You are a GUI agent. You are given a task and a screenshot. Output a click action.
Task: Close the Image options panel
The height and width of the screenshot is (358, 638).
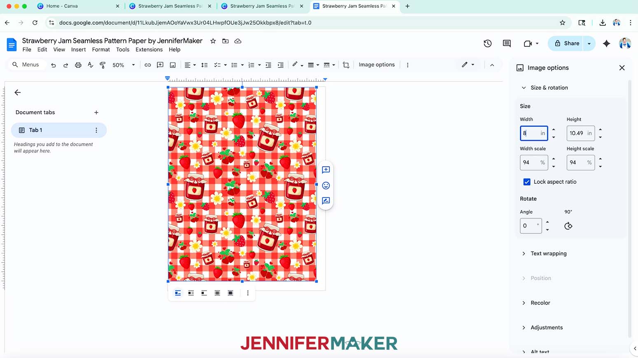pyautogui.click(x=622, y=68)
